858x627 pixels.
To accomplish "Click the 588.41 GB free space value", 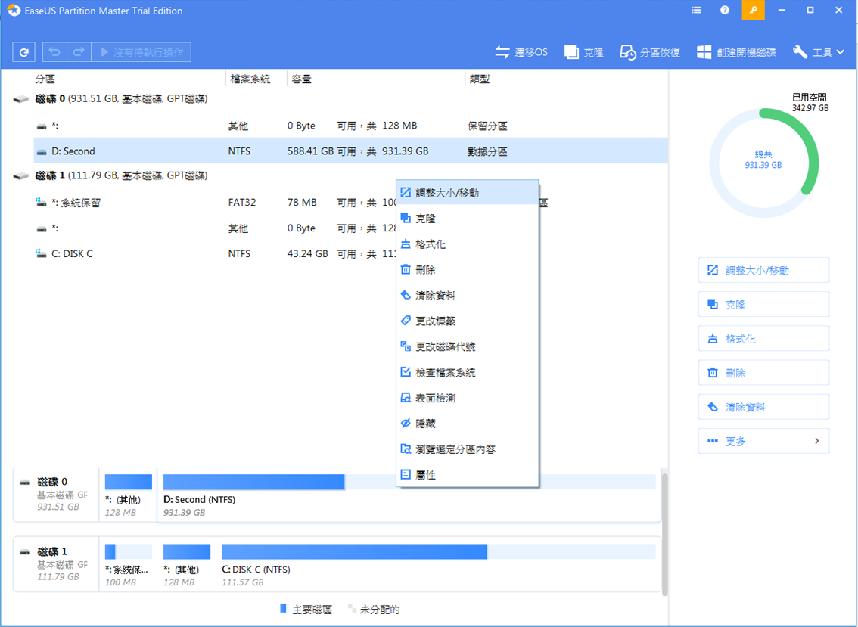I will tap(310, 151).
